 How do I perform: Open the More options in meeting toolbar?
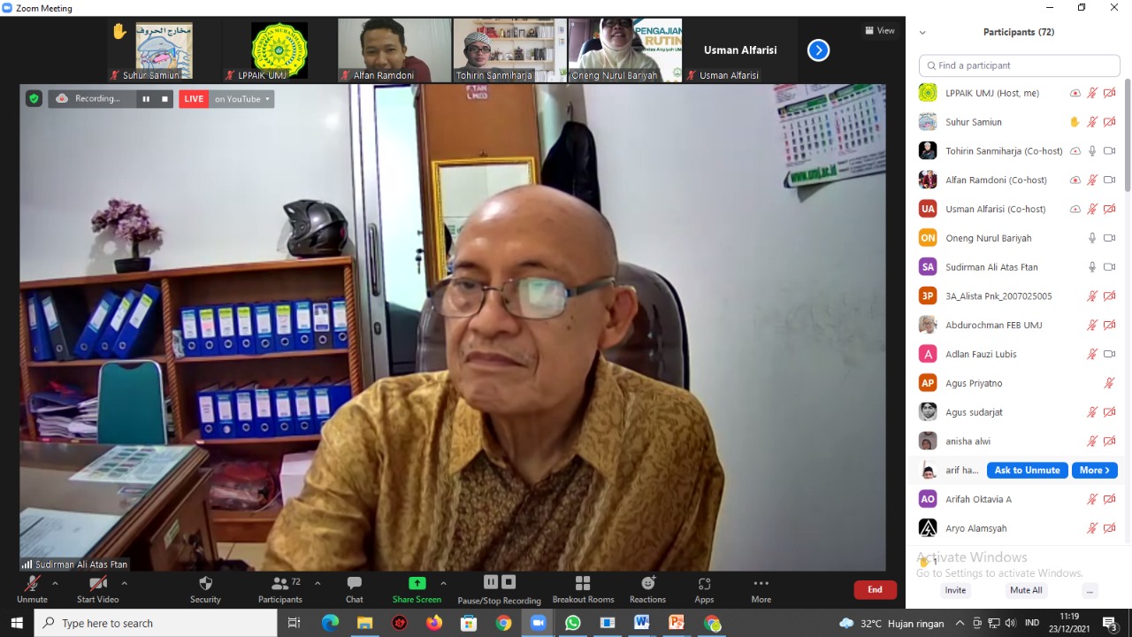(761, 589)
